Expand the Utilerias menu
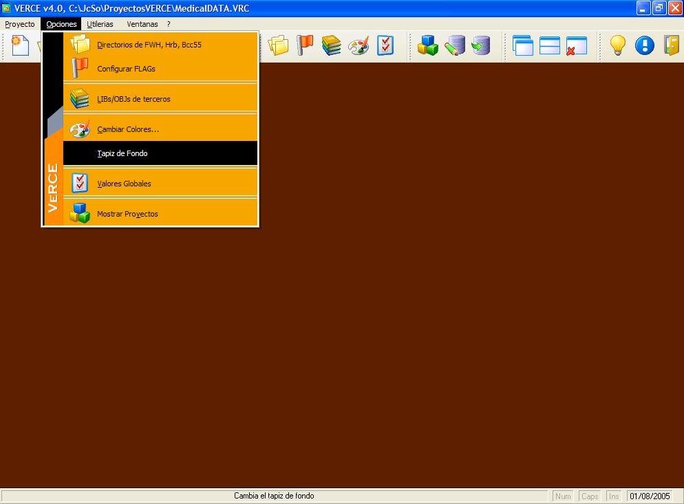Viewport: 684px width, 504px height. [100, 24]
